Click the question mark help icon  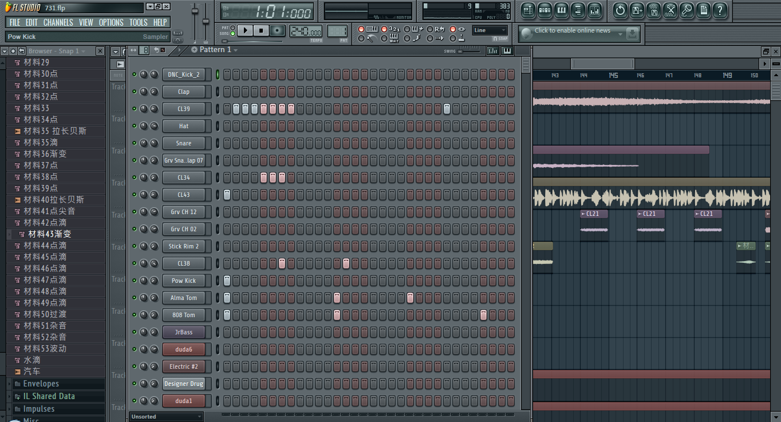(x=720, y=10)
